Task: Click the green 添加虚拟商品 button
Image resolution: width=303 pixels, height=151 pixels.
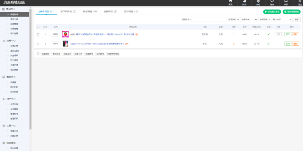Action: coord(272,12)
